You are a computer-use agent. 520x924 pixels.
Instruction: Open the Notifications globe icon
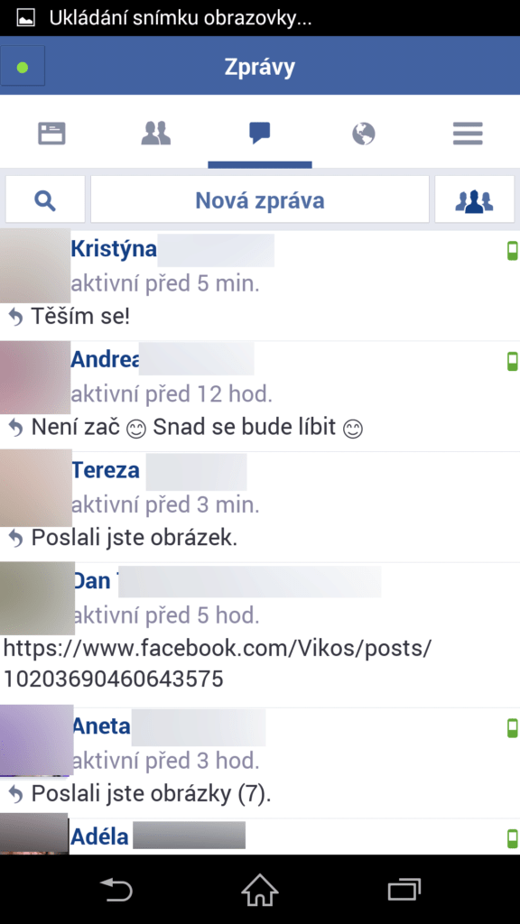pos(364,134)
